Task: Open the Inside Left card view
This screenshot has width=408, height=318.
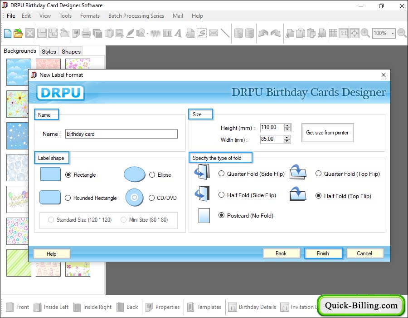Action: (51, 307)
